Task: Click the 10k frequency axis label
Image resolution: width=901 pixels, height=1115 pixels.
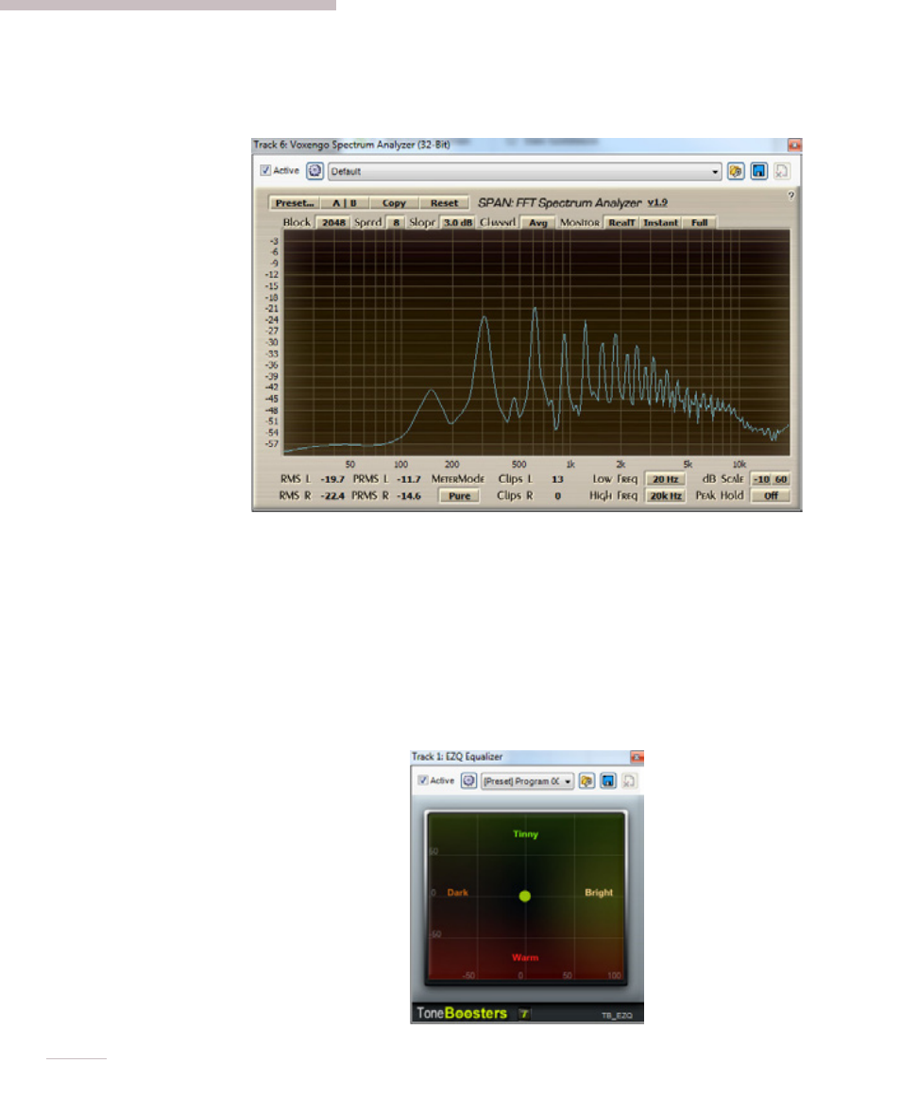Action: tap(739, 464)
